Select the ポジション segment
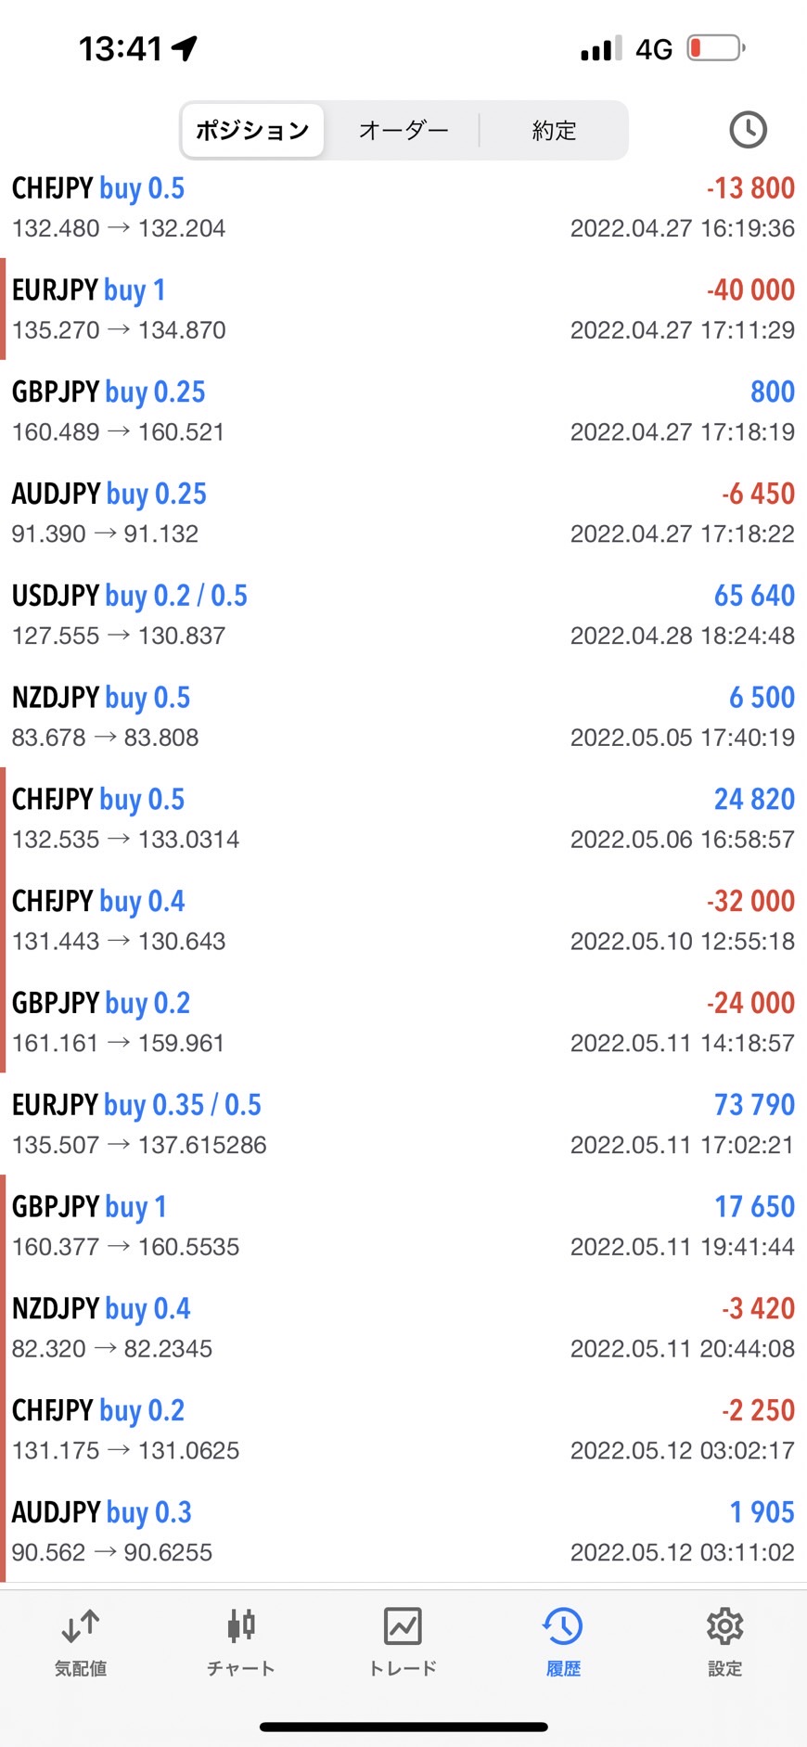Image resolution: width=807 pixels, height=1747 pixels. pos(252,131)
